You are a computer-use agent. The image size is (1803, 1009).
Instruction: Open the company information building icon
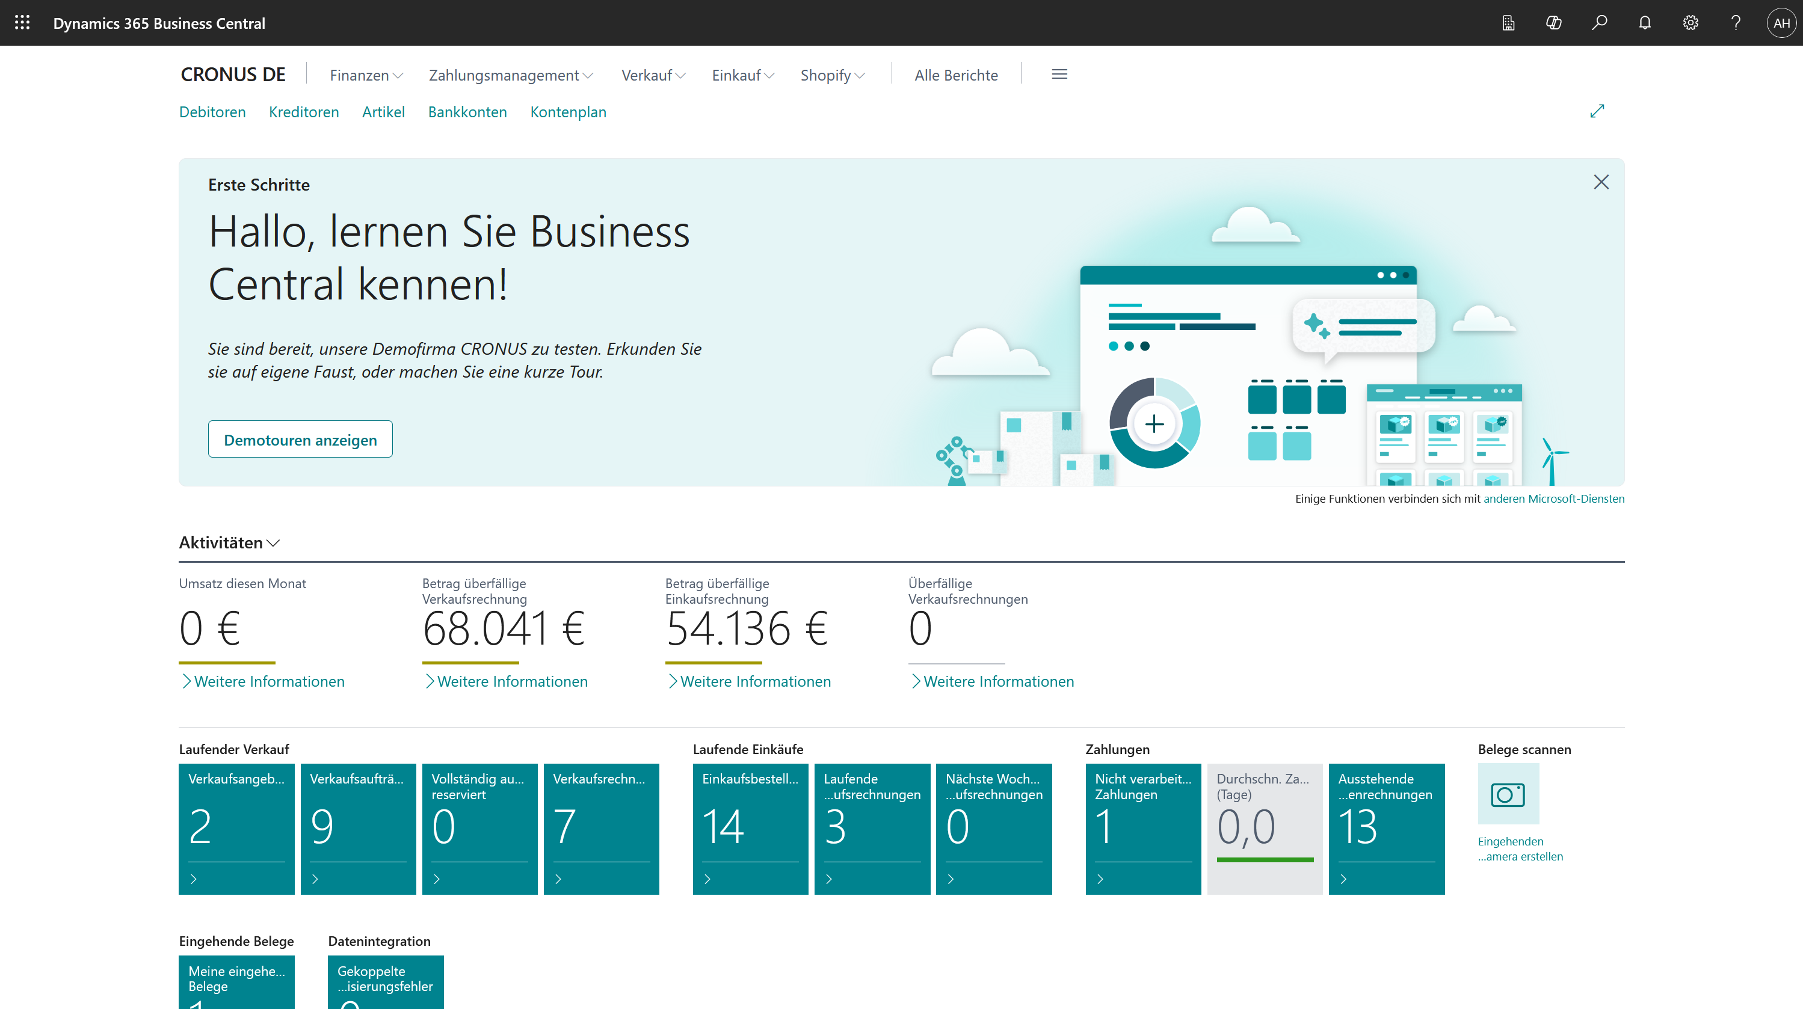click(x=1508, y=23)
